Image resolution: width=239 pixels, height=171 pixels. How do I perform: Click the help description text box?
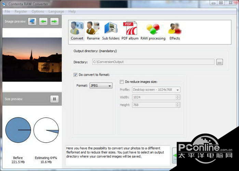(x=118, y=156)
